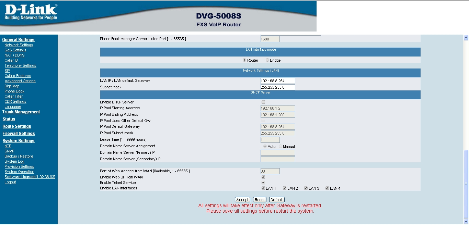469x225 pixels.
Task: Toggle Enable Web UI From WAN checkbox
Action: tap(263, 177)
